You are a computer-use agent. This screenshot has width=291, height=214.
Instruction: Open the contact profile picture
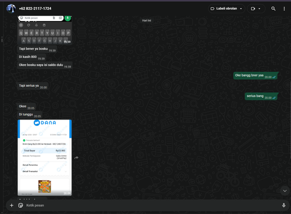(x=11, y=9)
